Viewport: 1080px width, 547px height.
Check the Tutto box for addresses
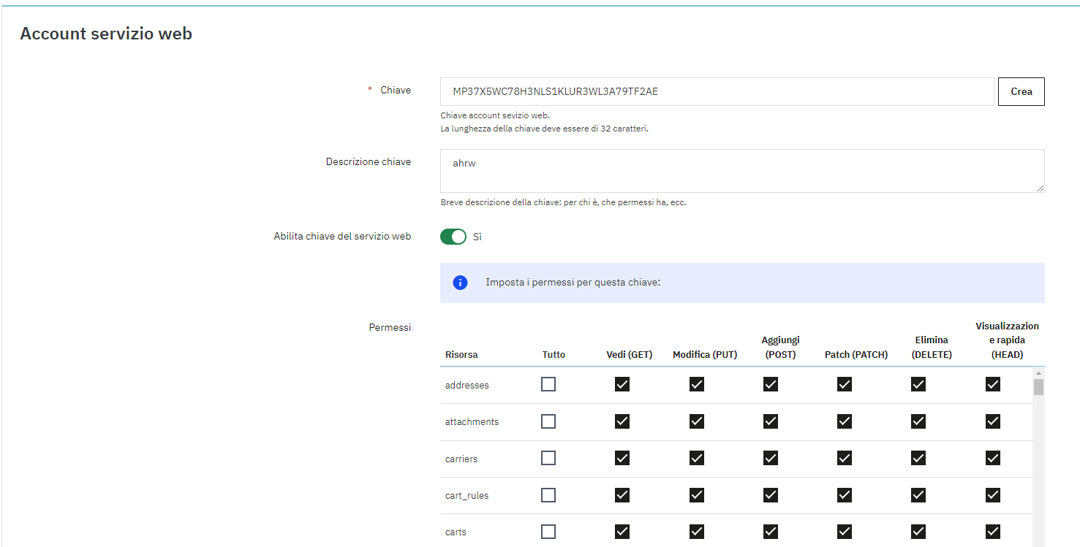point(548,384)
